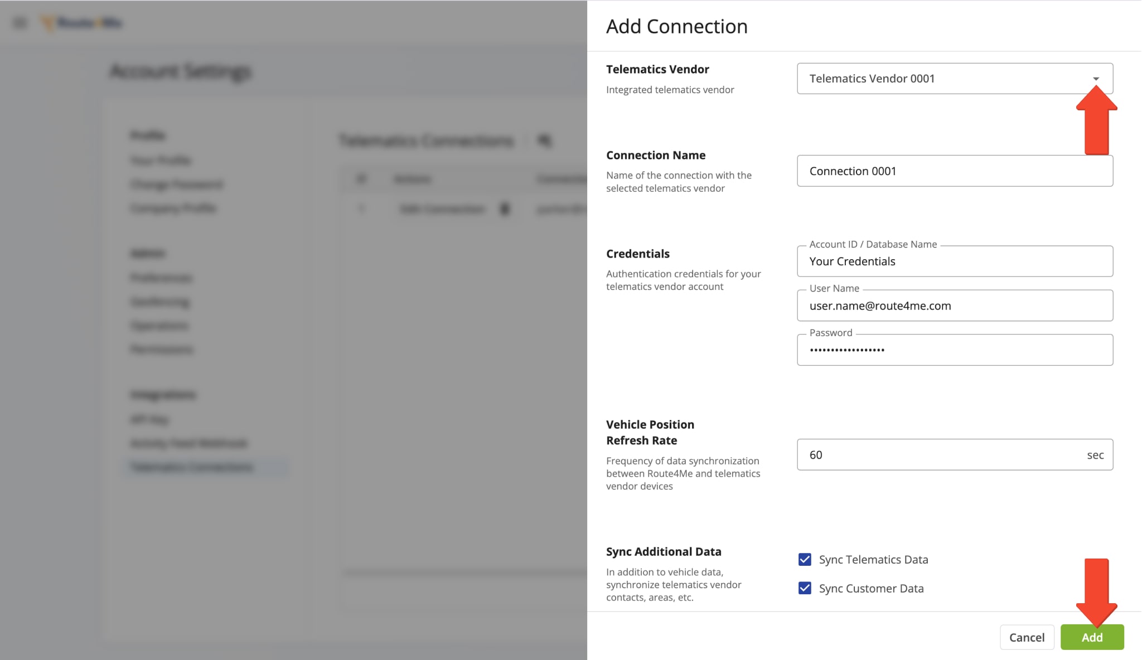Viewport: 1142px width, 660px height.
Task: Toggle the Sync Customer Data checkbox
Action: tap(805, 588)
